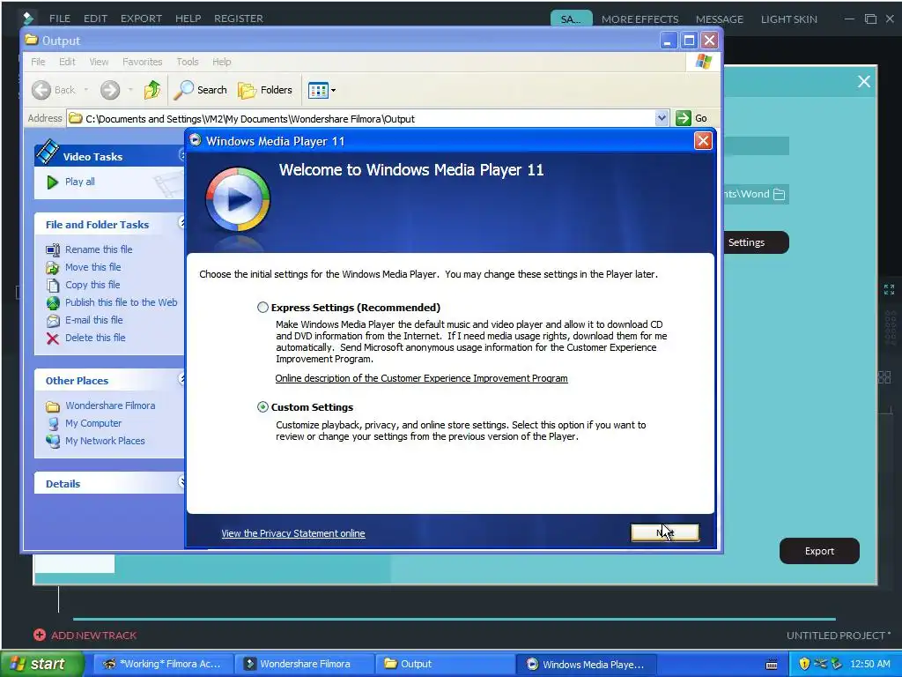Collapse the File and Folder Tasks panel

pos(181,222)
